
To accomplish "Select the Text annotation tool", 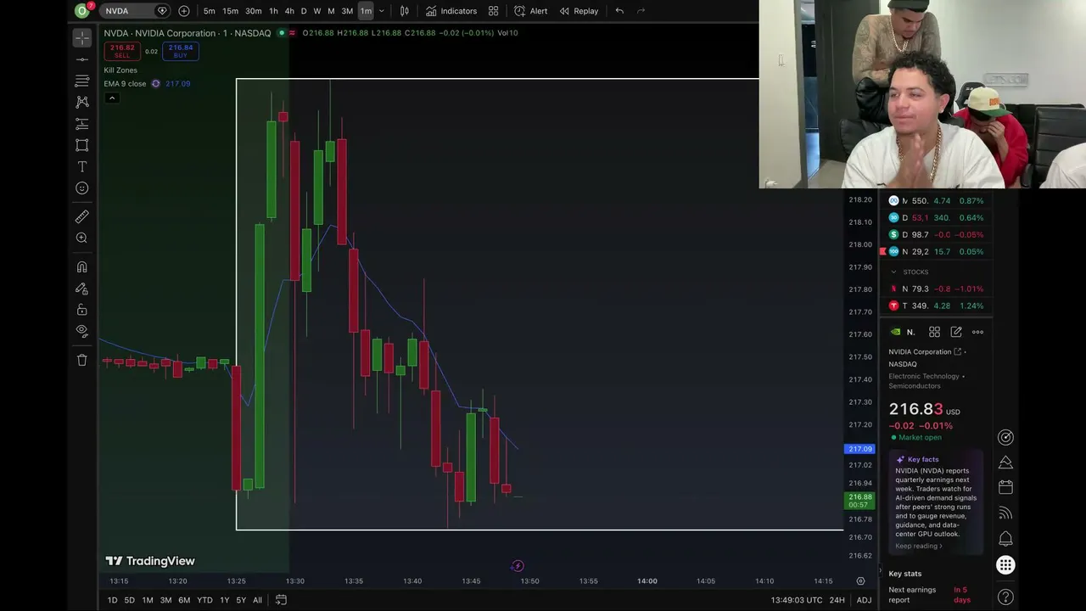I will 81,167.
